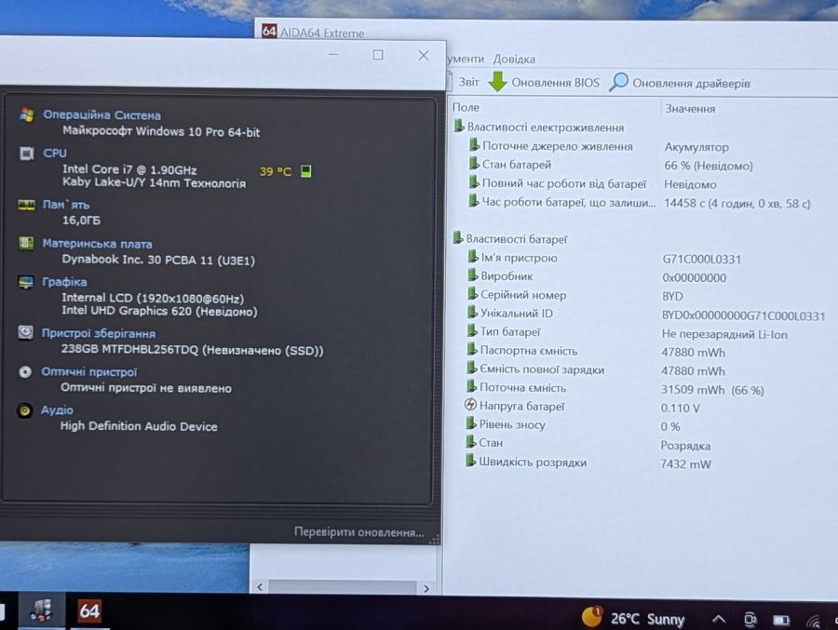Click the horizontal scrollbar left arrow
Screen dimensions: 838x630
click(x=260, y=587)
